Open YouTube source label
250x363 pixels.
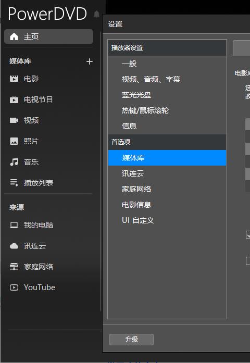pyautogui.click(x=40, y=287)
